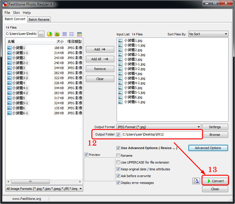This screenshot has width=235, height=204.
Task: Toggle Keep original date / time attributes
Action: (x=118, y=169)
